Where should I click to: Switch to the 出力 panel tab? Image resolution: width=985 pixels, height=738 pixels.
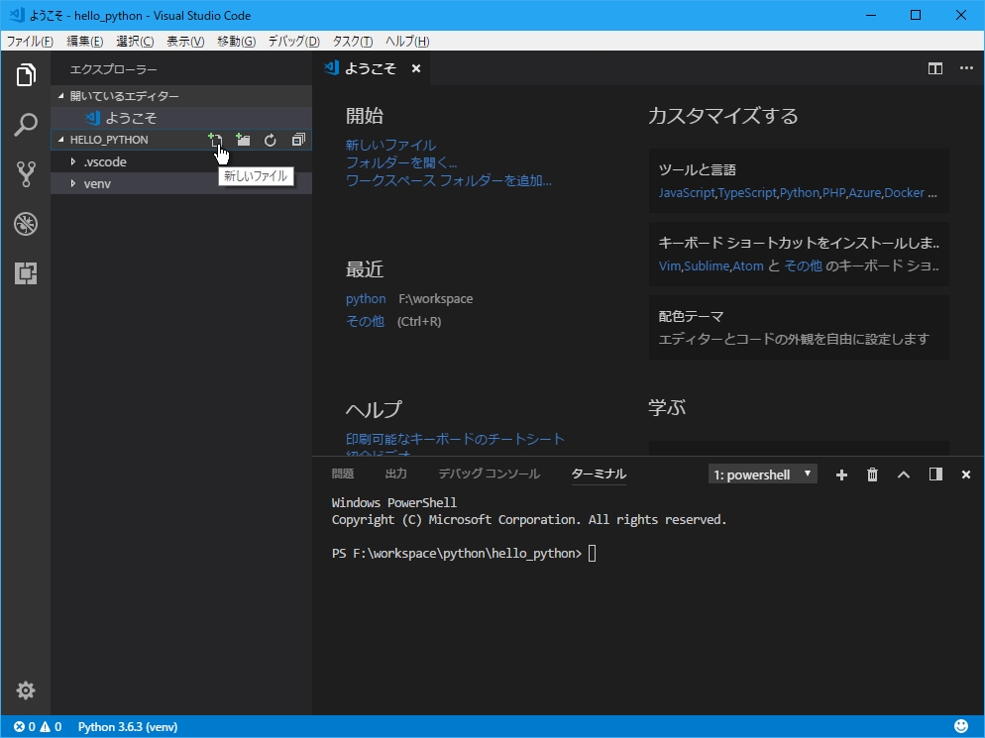[395, 474]
